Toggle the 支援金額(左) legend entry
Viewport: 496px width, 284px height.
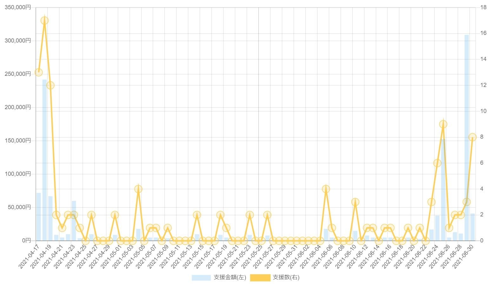219,277
